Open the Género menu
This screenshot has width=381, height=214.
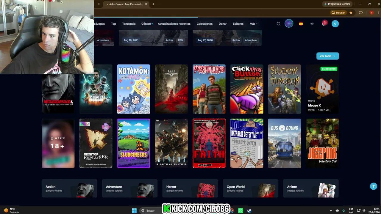pyautogui.click(x=147, y=24)
